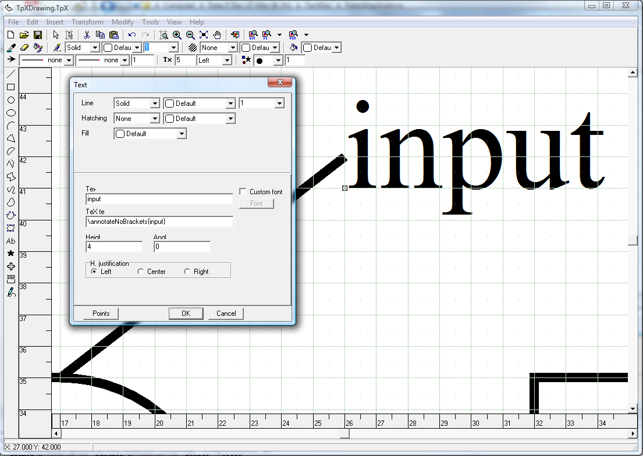Viewport: 643px width, 456px height.
Task: Select Center horizontal justification
Action: click(141, 272)
